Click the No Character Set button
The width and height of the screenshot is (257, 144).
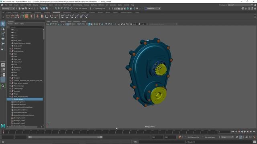pos(194,137)
